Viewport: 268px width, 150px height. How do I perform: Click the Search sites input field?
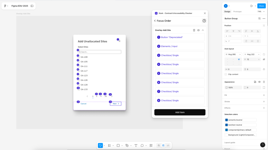[99, 52]
